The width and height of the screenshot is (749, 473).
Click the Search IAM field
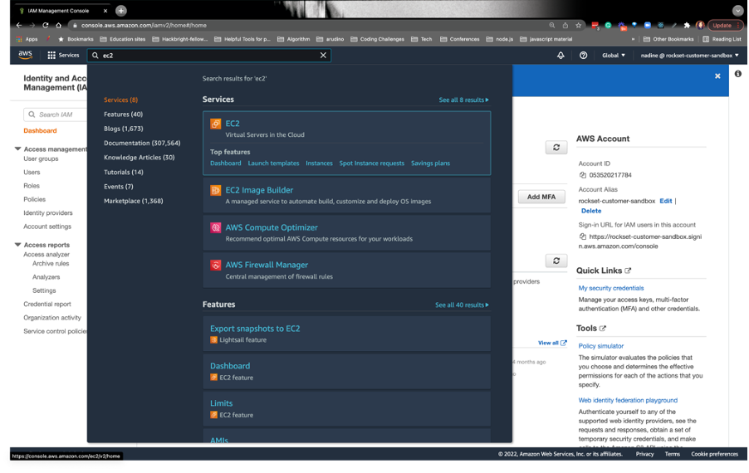(56, 115)
